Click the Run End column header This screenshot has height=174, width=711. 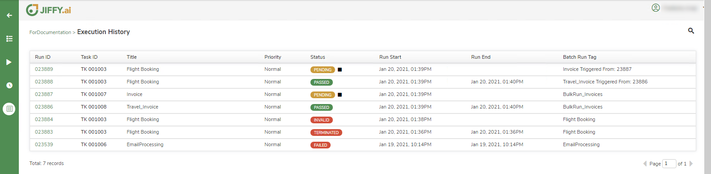(x=481, y=57)
